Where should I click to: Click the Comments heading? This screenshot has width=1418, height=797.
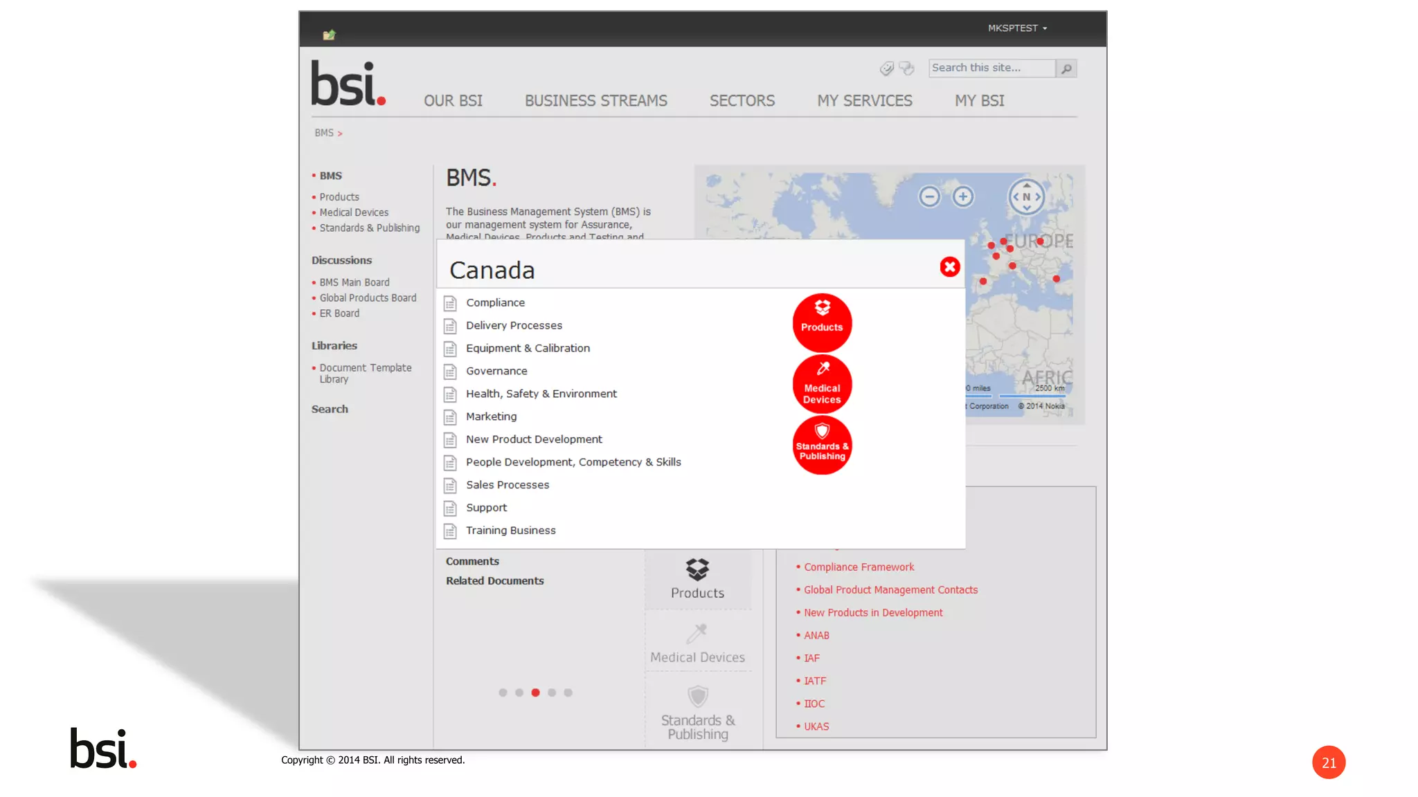click(x=472, y=561)
